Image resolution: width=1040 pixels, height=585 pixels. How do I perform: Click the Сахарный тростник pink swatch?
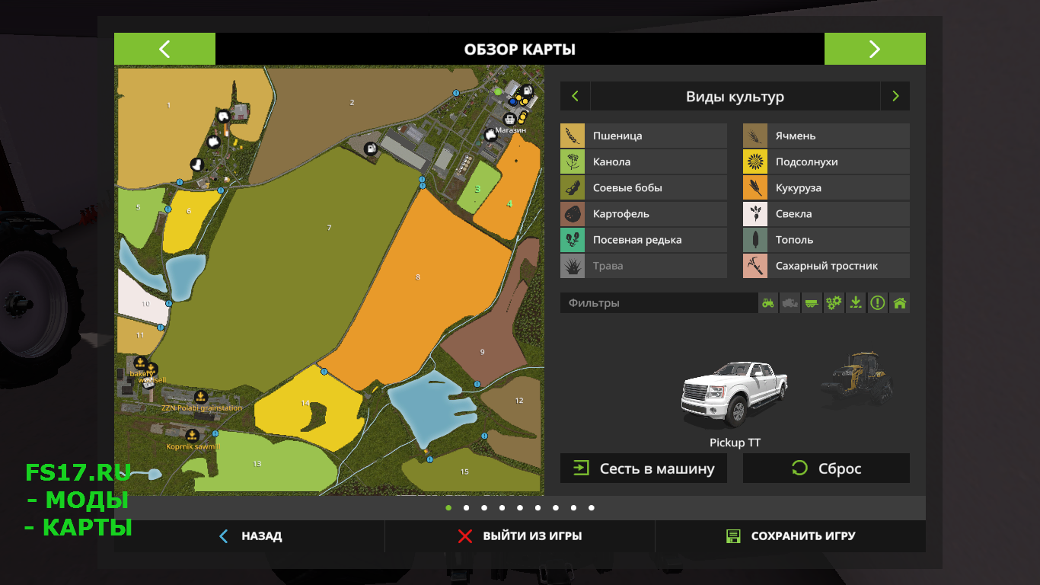[755, 266]
